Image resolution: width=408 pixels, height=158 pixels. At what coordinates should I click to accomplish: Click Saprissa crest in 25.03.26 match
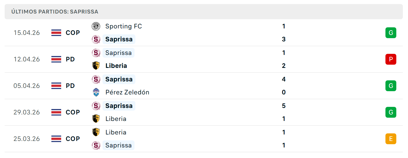[x=96, y=145]
